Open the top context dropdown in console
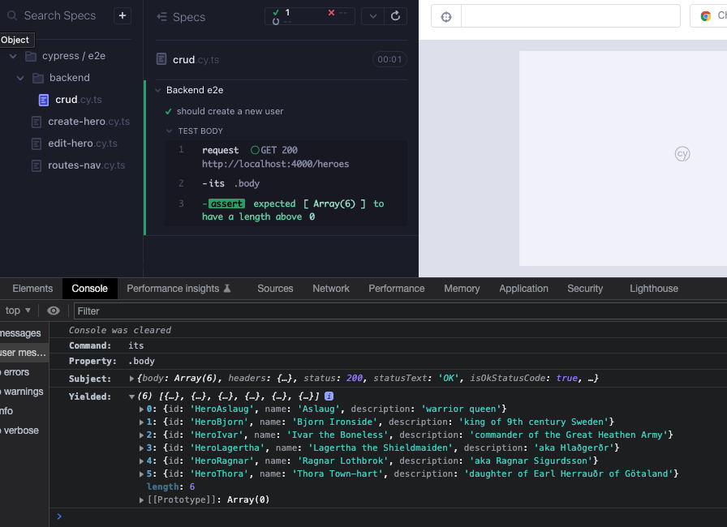The height and width of the screenshot is (527, 727). pyautogui.click(x=18, y=311)
